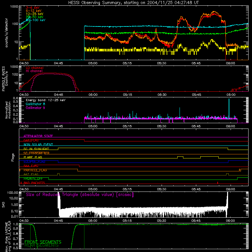Screen dimensions: 252x252
Task: Click the Energy band: 12-25 keV label
Action: 46,100
